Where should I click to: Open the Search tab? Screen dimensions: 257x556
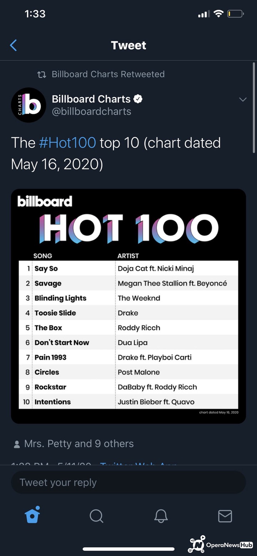[x=96, y=516]
